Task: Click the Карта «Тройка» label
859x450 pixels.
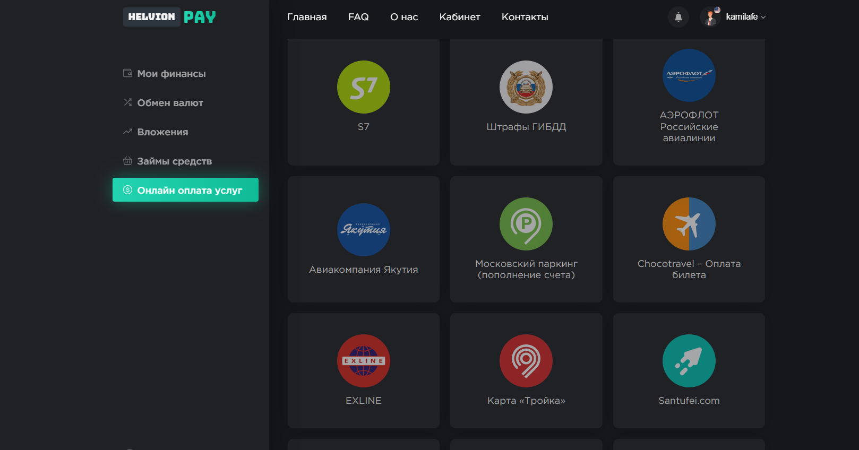Action: (x=526, y=401)
